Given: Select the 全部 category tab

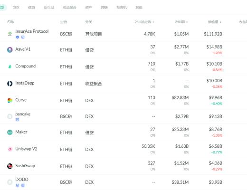Looking at the screenshot, I should click(2, 8).
